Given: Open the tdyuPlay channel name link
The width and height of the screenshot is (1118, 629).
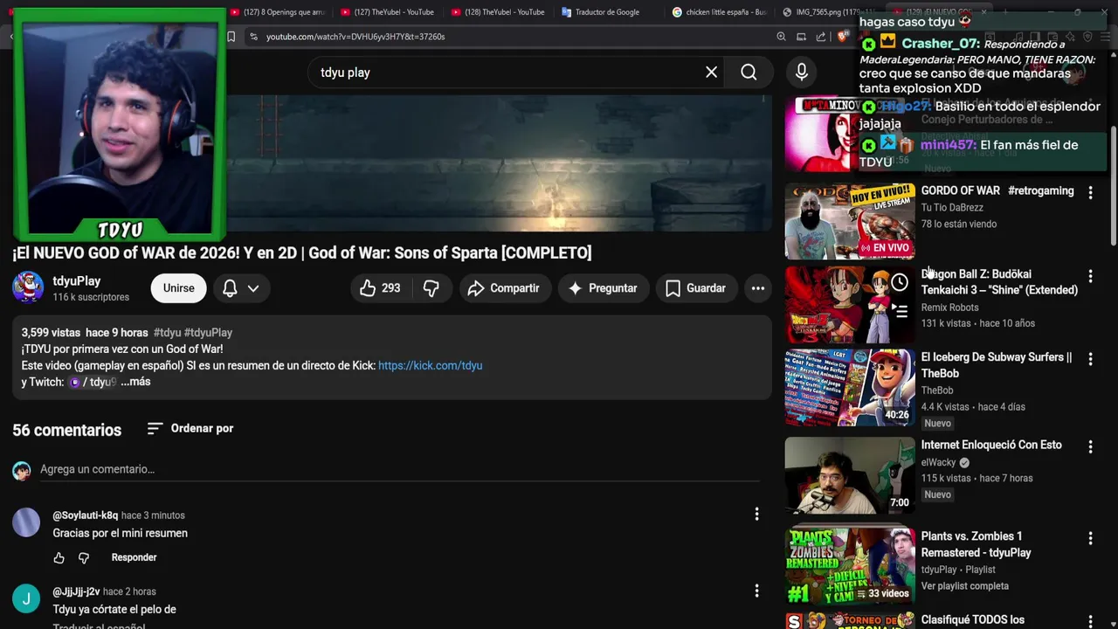Looking at the screenshot, I should point(77,280).
